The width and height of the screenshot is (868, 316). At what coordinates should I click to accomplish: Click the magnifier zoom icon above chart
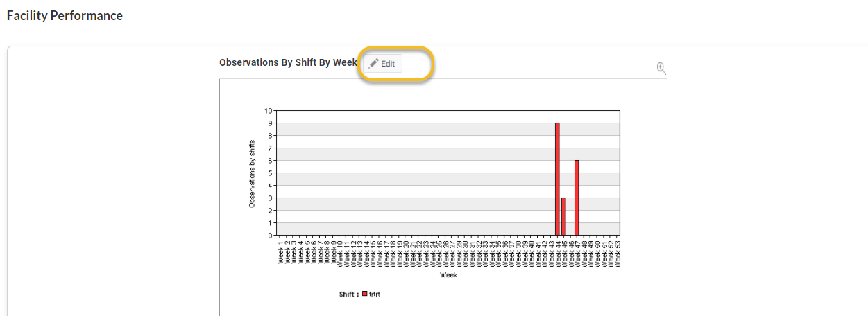(x=661, y=68)
